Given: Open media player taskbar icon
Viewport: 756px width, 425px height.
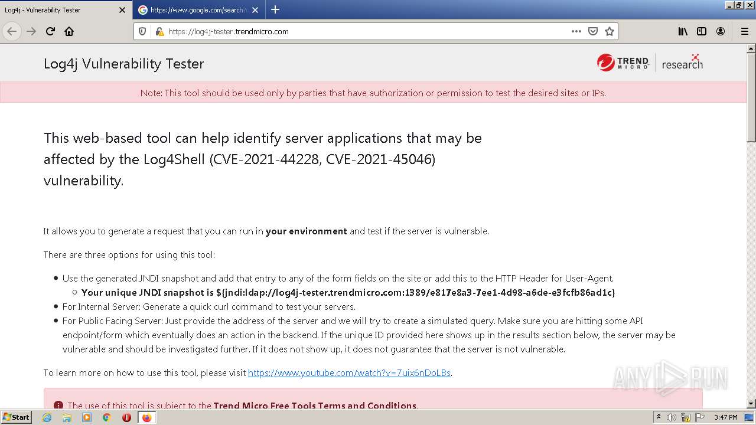Looking at the screenshot, I should (87, 417).
